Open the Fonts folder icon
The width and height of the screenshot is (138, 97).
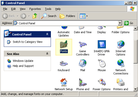(64, 44)
